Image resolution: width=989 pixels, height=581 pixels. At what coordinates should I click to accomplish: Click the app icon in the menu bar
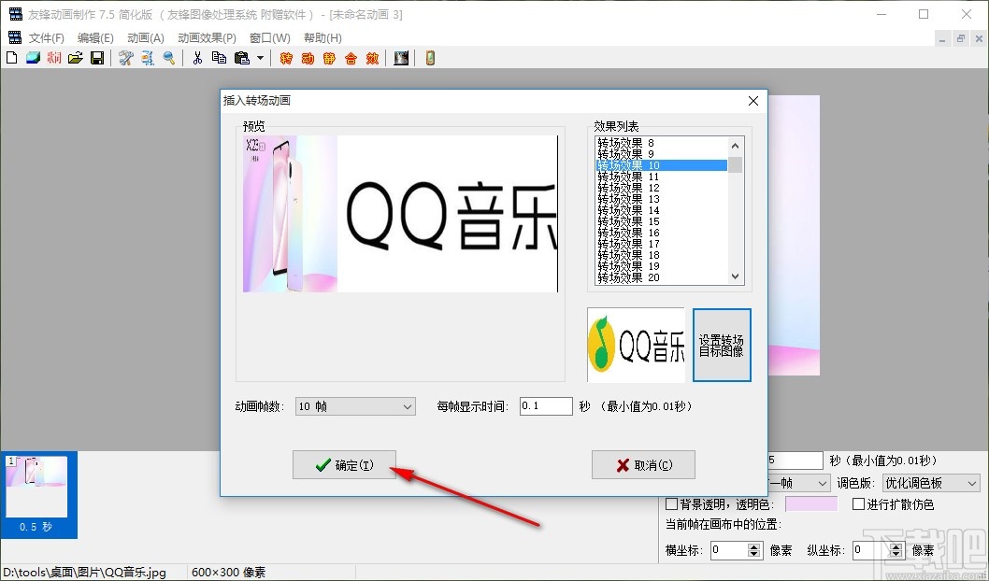(15, 37)
